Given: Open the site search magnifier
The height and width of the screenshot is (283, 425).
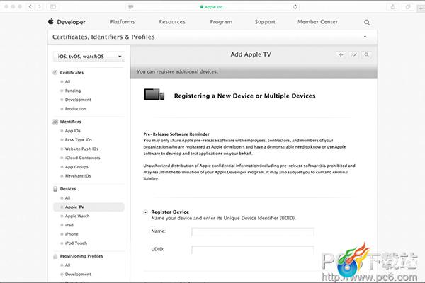Looking at the screenshot, I should (x=367, y=22).
